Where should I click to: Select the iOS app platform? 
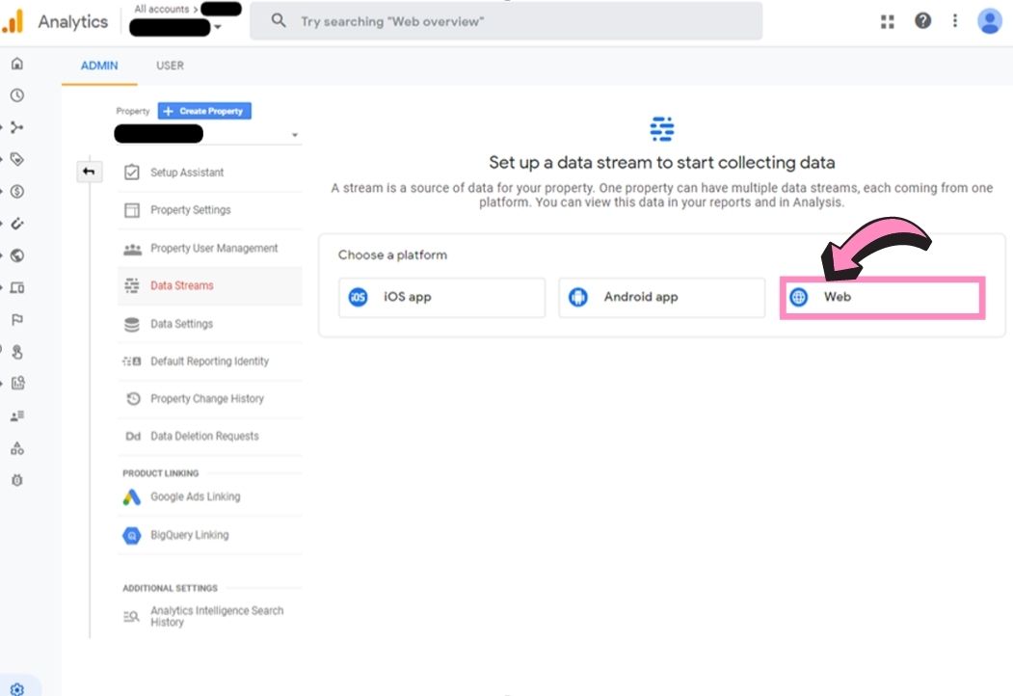click(441, 297)
